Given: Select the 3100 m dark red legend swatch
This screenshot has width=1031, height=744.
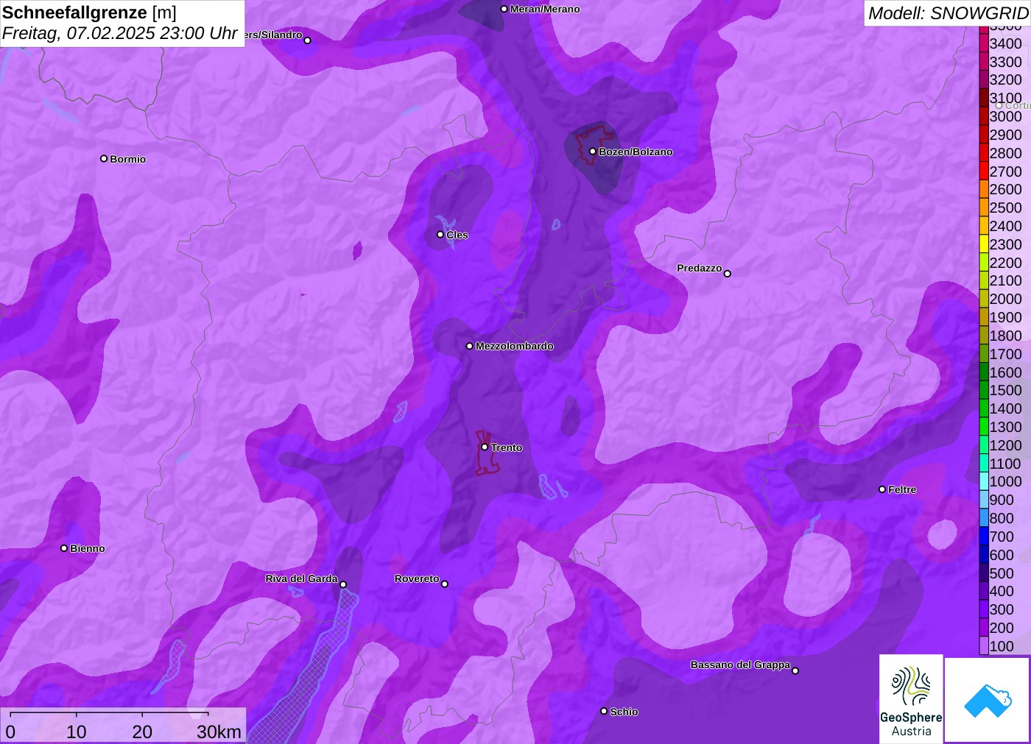Looking at the screenshot, I should (984, 98).
